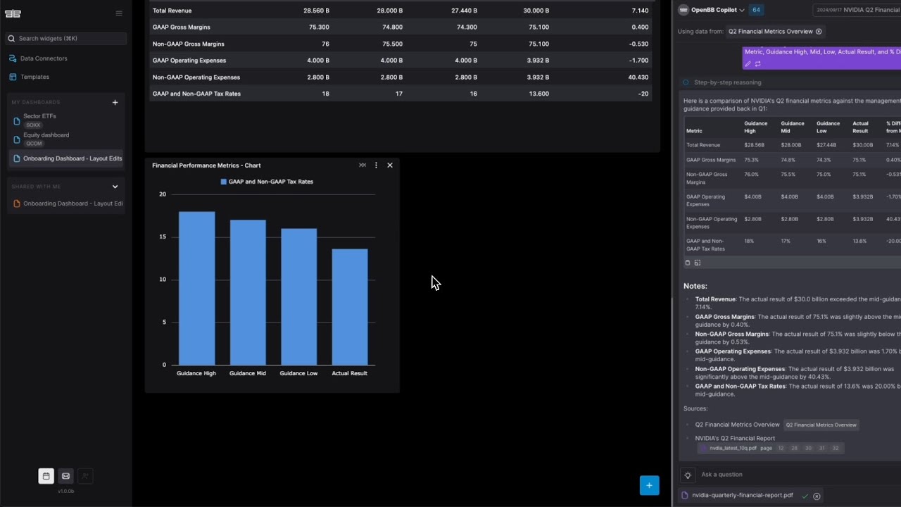Click the Non-GAAP Gross Margins row label
The height and width of the screenshot is (507, 901).
[x=189, y=44]
